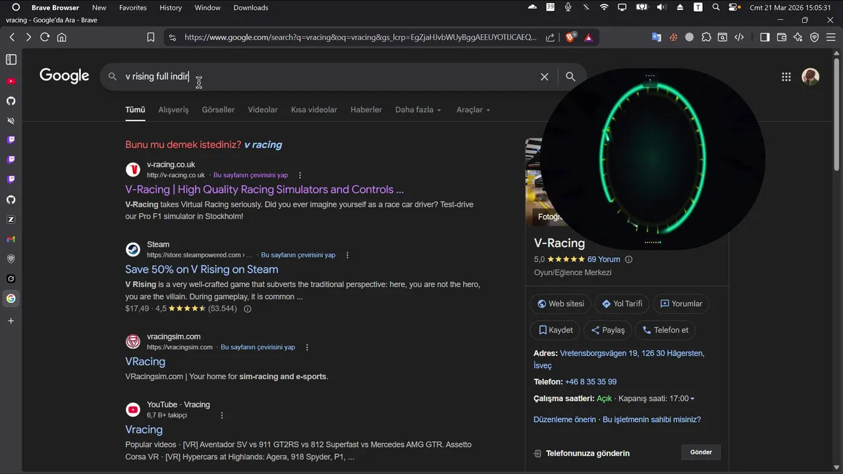
Task: Open Brave Browser menu in menu bar
Action: click(x=55, y=7)
